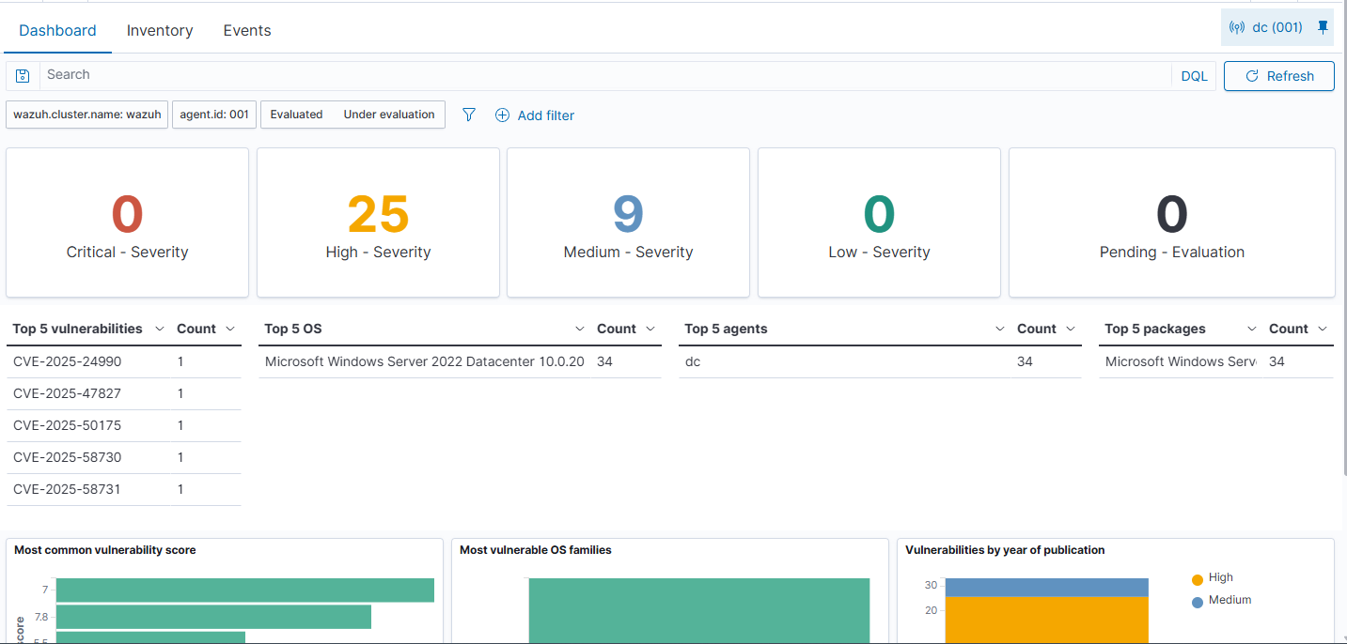Viewport: 1347px width, 644px height.
Task: Open Top 5 vulnerabilities column chevron
Action: (159, 329)
